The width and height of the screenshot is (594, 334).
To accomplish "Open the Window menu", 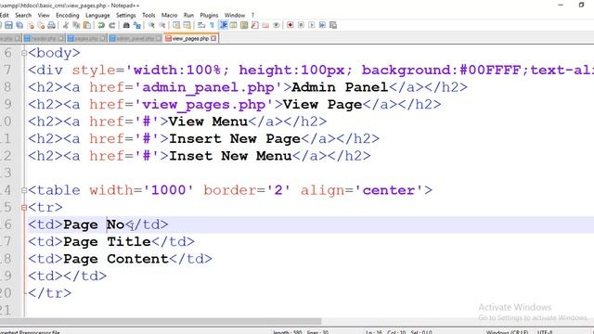I will pos(235,15).
